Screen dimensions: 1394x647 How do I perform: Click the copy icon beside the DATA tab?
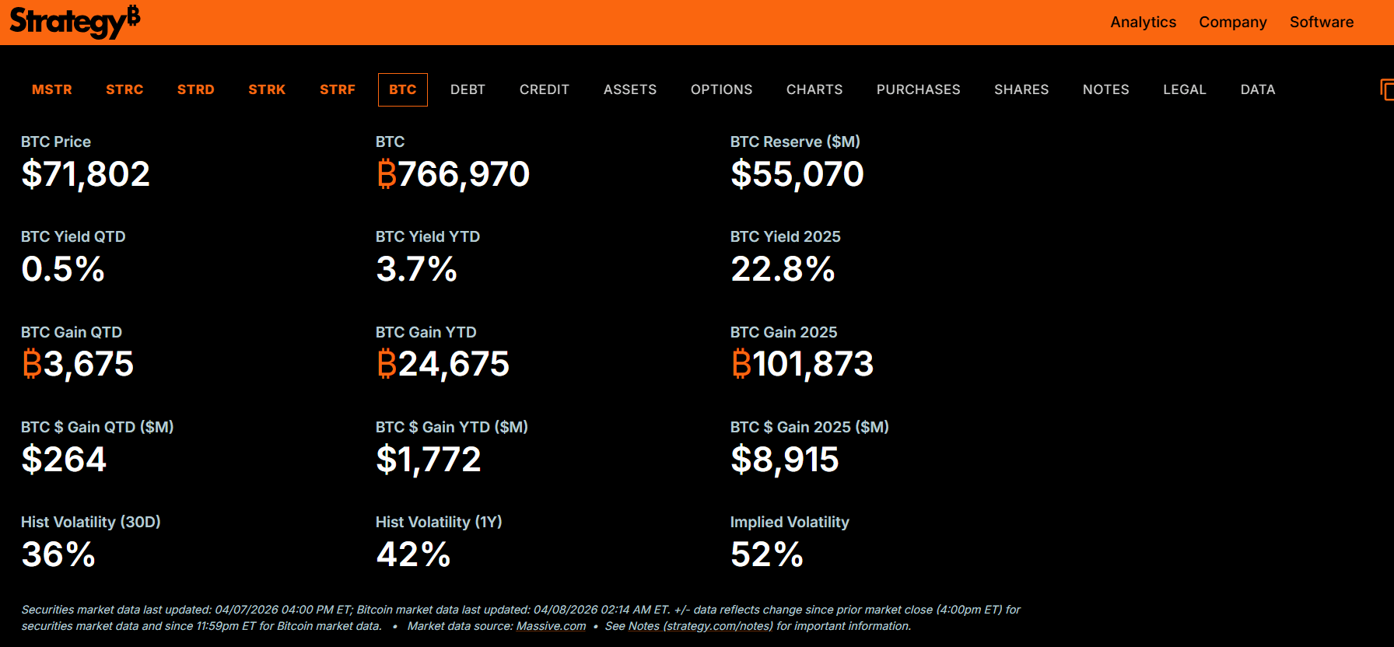pos(1386,89)
